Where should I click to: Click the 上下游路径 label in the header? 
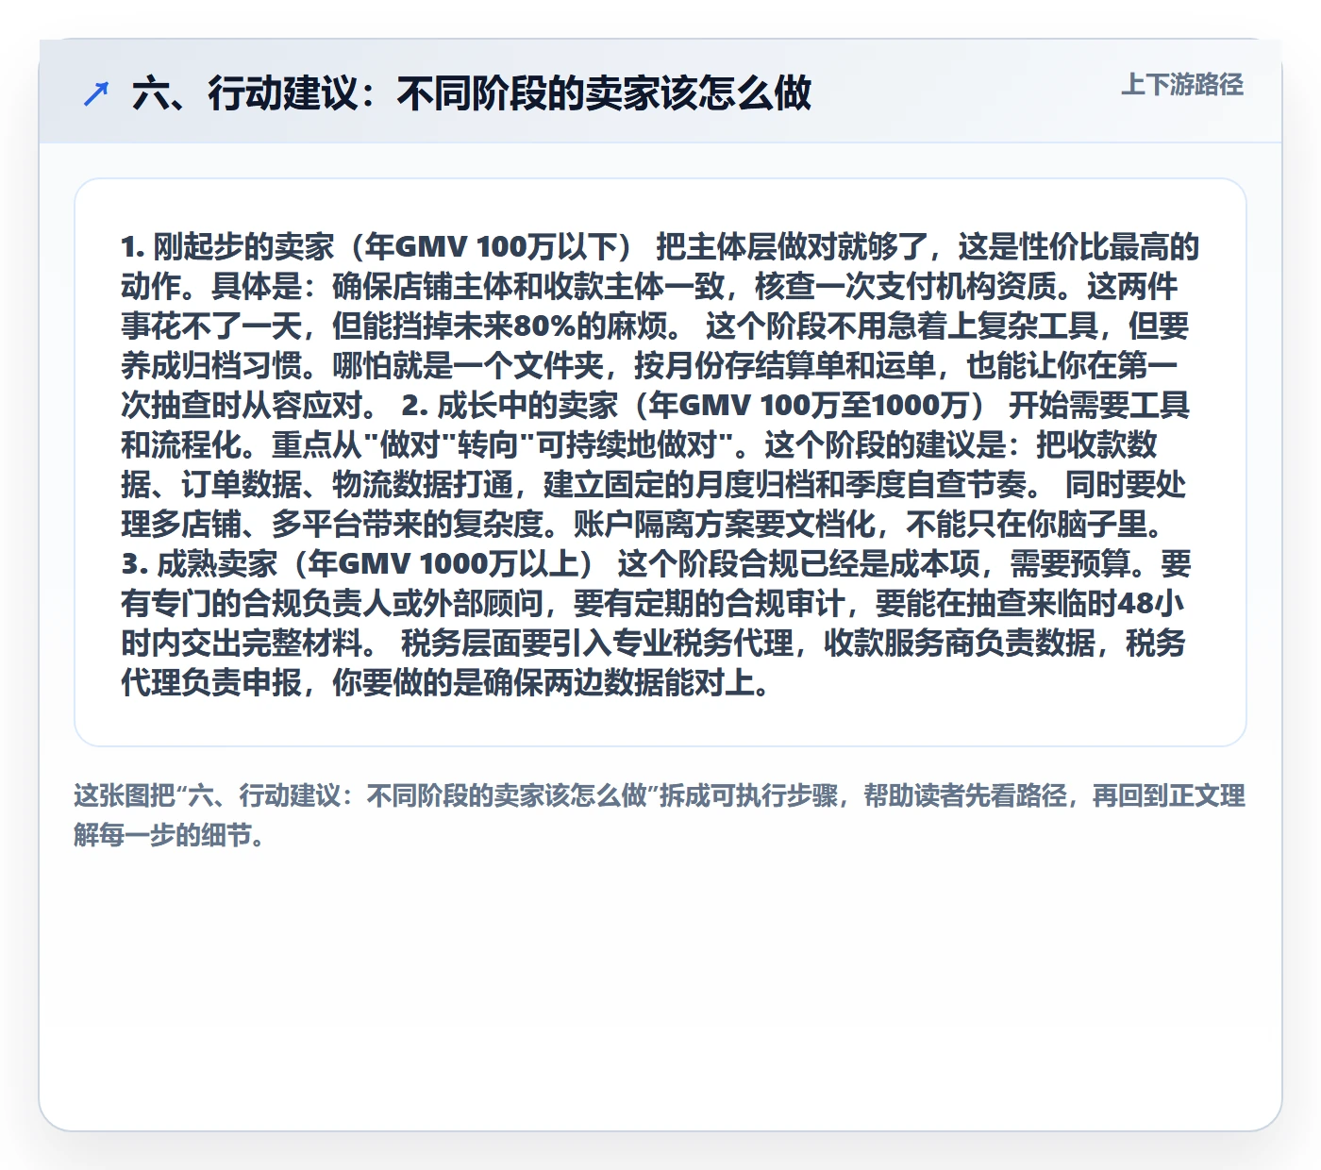click(1182, 85)
